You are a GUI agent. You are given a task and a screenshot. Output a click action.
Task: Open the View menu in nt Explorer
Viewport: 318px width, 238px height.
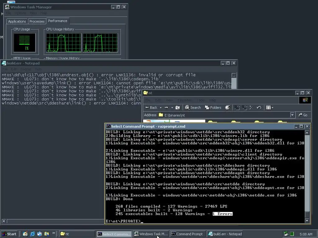(169, 100)
